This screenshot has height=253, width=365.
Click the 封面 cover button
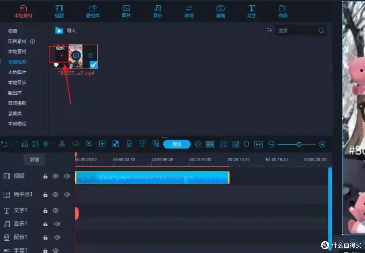click(x=34, y=160)
